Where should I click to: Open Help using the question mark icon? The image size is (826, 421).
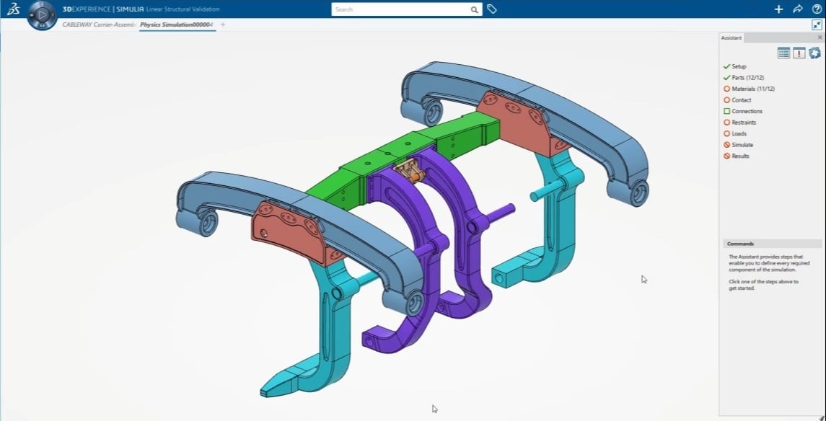tap(817, 9)
